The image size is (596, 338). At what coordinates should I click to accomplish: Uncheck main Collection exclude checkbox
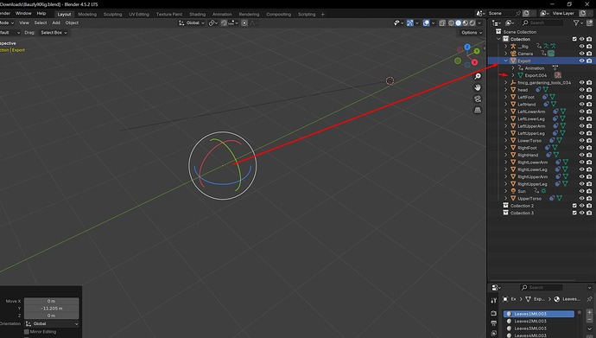[574, 39]
